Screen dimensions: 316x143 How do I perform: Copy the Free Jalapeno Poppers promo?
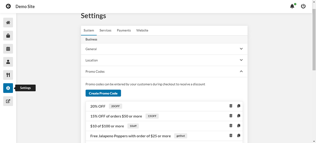[x=239, y=136]
